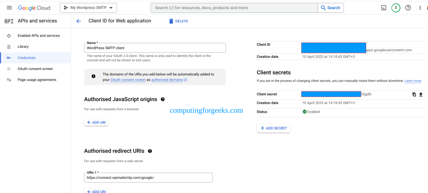Open the My Wordpress SMTP project selector
This screenshot has width=428, height=193.
click(89, 8)
